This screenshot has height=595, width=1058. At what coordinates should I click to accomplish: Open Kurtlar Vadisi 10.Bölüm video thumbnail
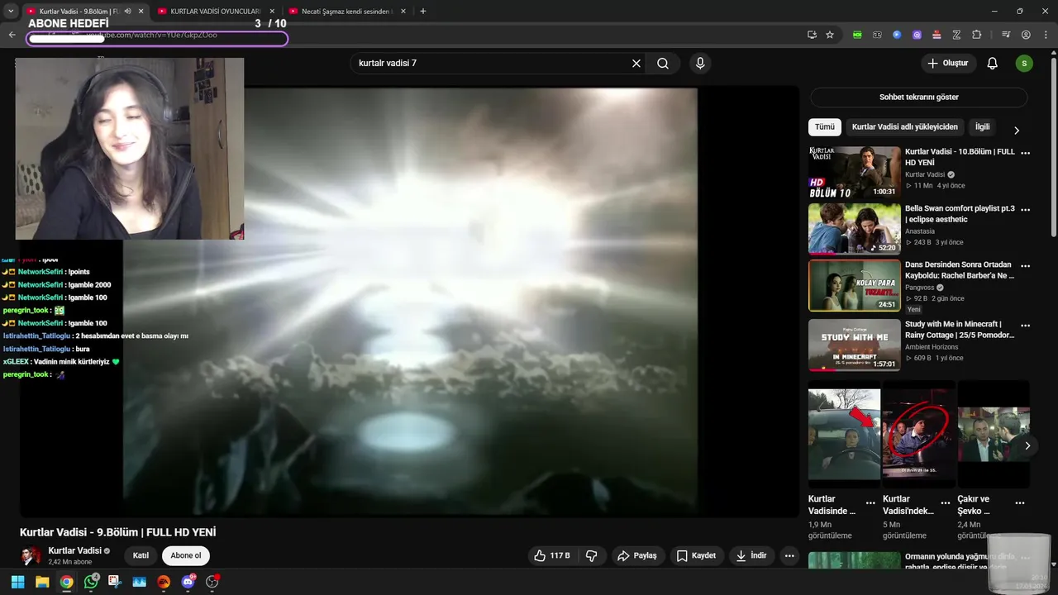(x=855, y=173)
